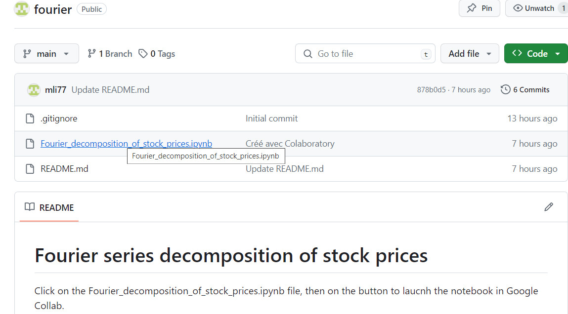Click the tags icon beside 0 Tags
568x314 pixels.
point(143,53)
